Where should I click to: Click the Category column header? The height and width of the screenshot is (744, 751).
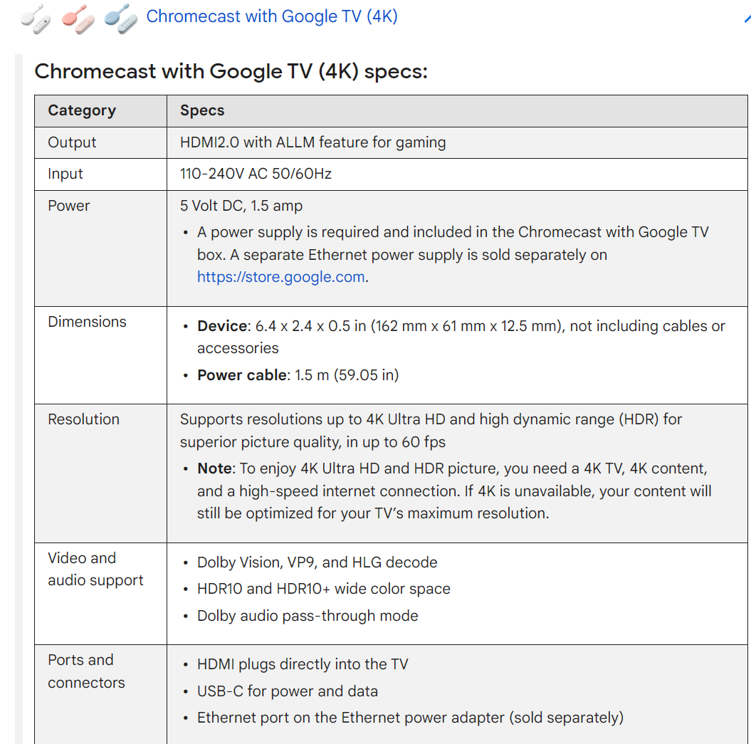pyautogui.click(x=81, y=110)
